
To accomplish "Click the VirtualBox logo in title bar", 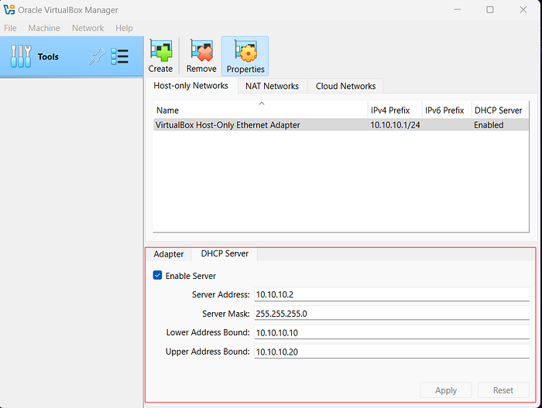I will click(x=9, y=9).
